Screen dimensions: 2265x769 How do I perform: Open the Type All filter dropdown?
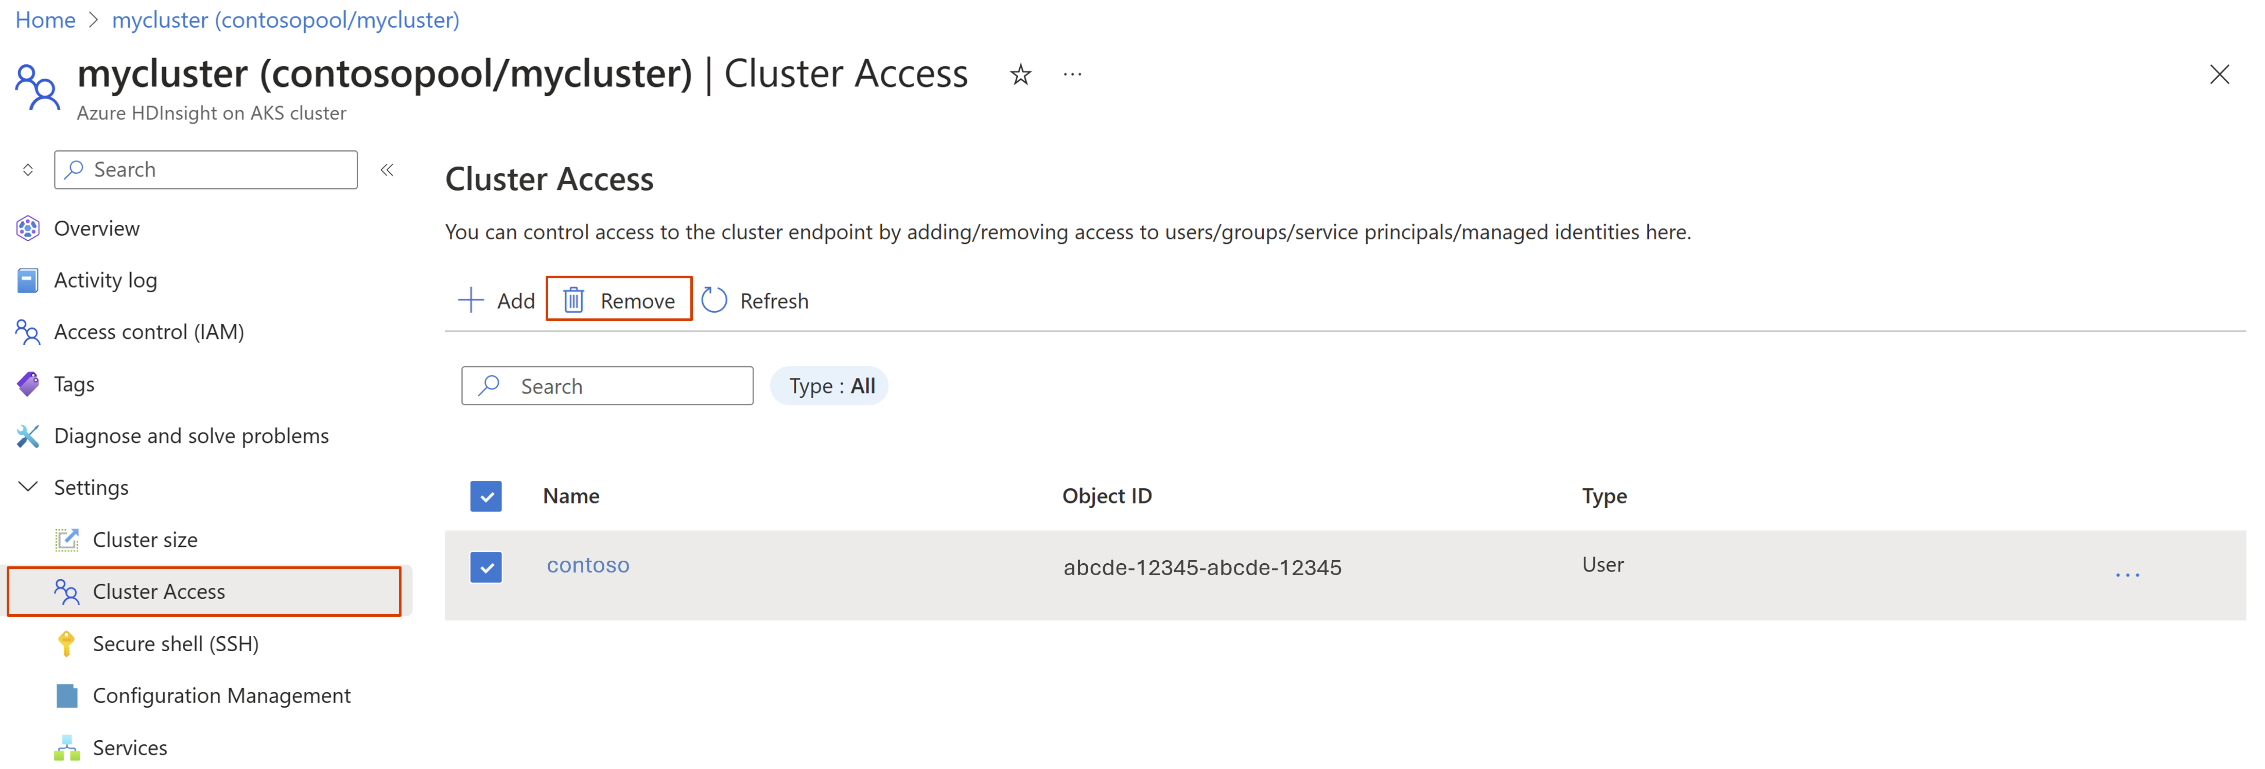click(831, 385)
